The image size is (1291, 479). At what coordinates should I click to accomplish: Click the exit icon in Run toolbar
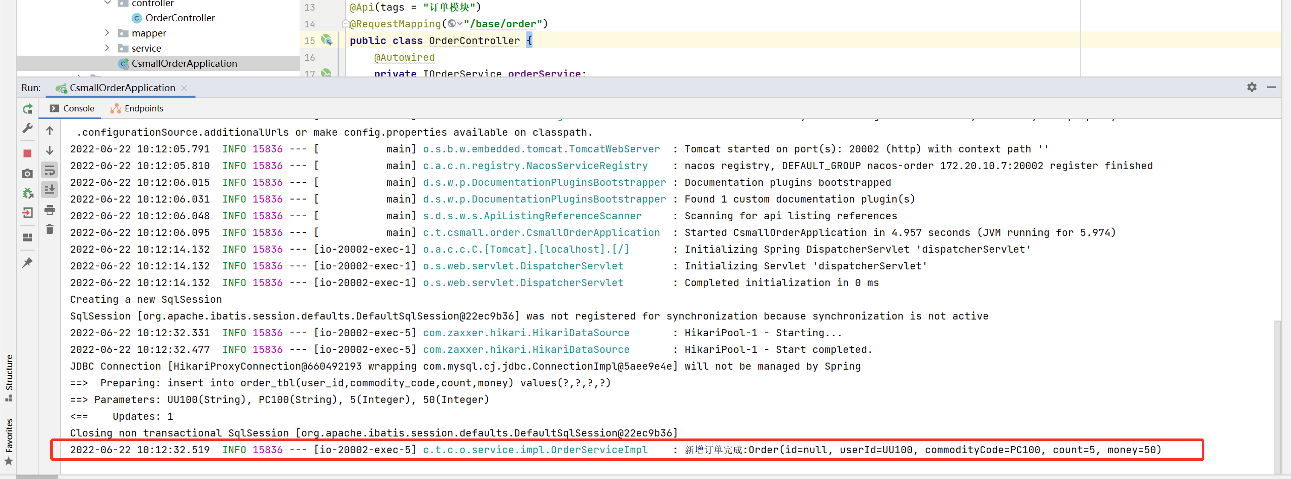pos(27,213)
